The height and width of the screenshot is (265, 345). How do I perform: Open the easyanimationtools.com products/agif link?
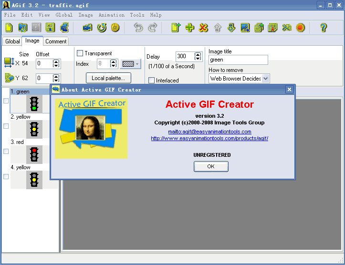click(209, 138)
